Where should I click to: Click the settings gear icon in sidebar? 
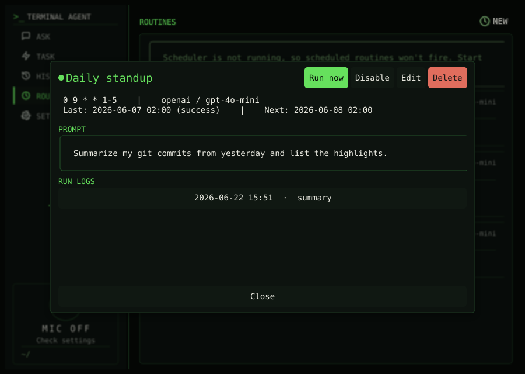click(26, 116)
